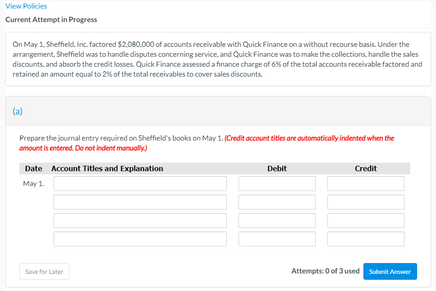The image size is (436, 291).
Task: Click the third row debit field
Action: point(277,220)
